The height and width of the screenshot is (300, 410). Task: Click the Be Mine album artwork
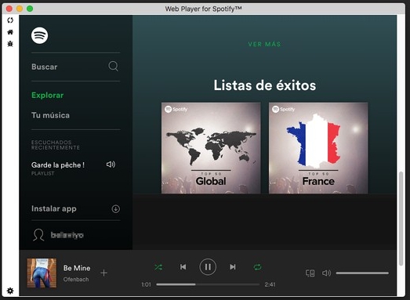coord(42,273)
